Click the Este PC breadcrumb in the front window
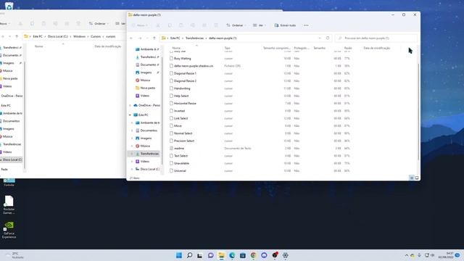 [175, 38]
